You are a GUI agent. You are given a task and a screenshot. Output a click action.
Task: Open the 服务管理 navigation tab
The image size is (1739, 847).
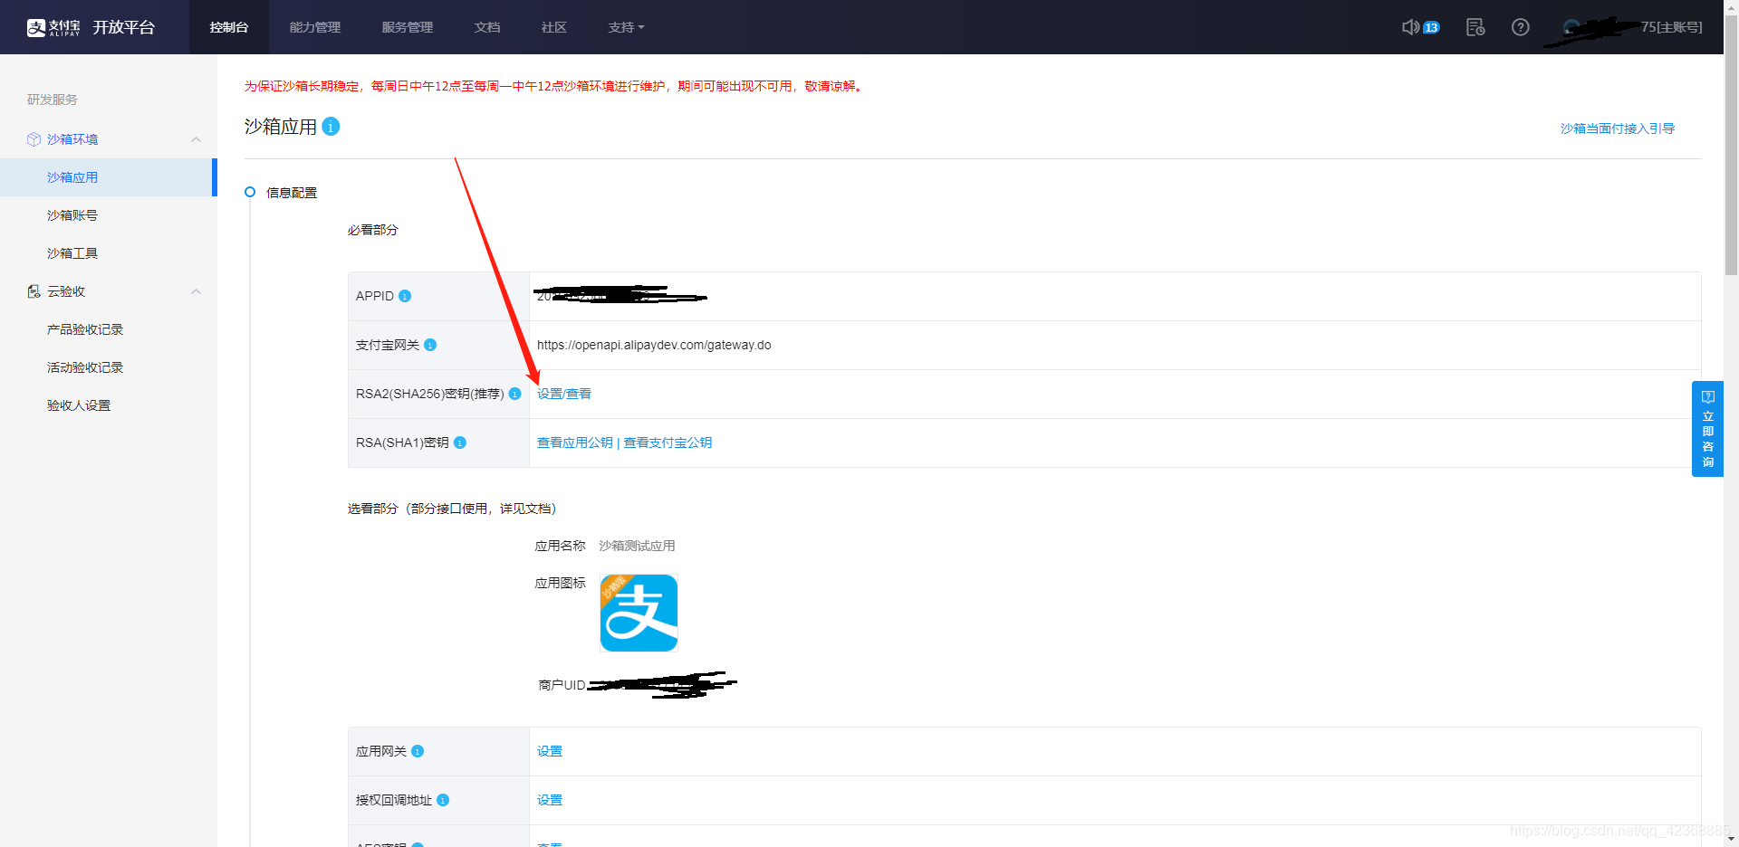pos(408,27)
